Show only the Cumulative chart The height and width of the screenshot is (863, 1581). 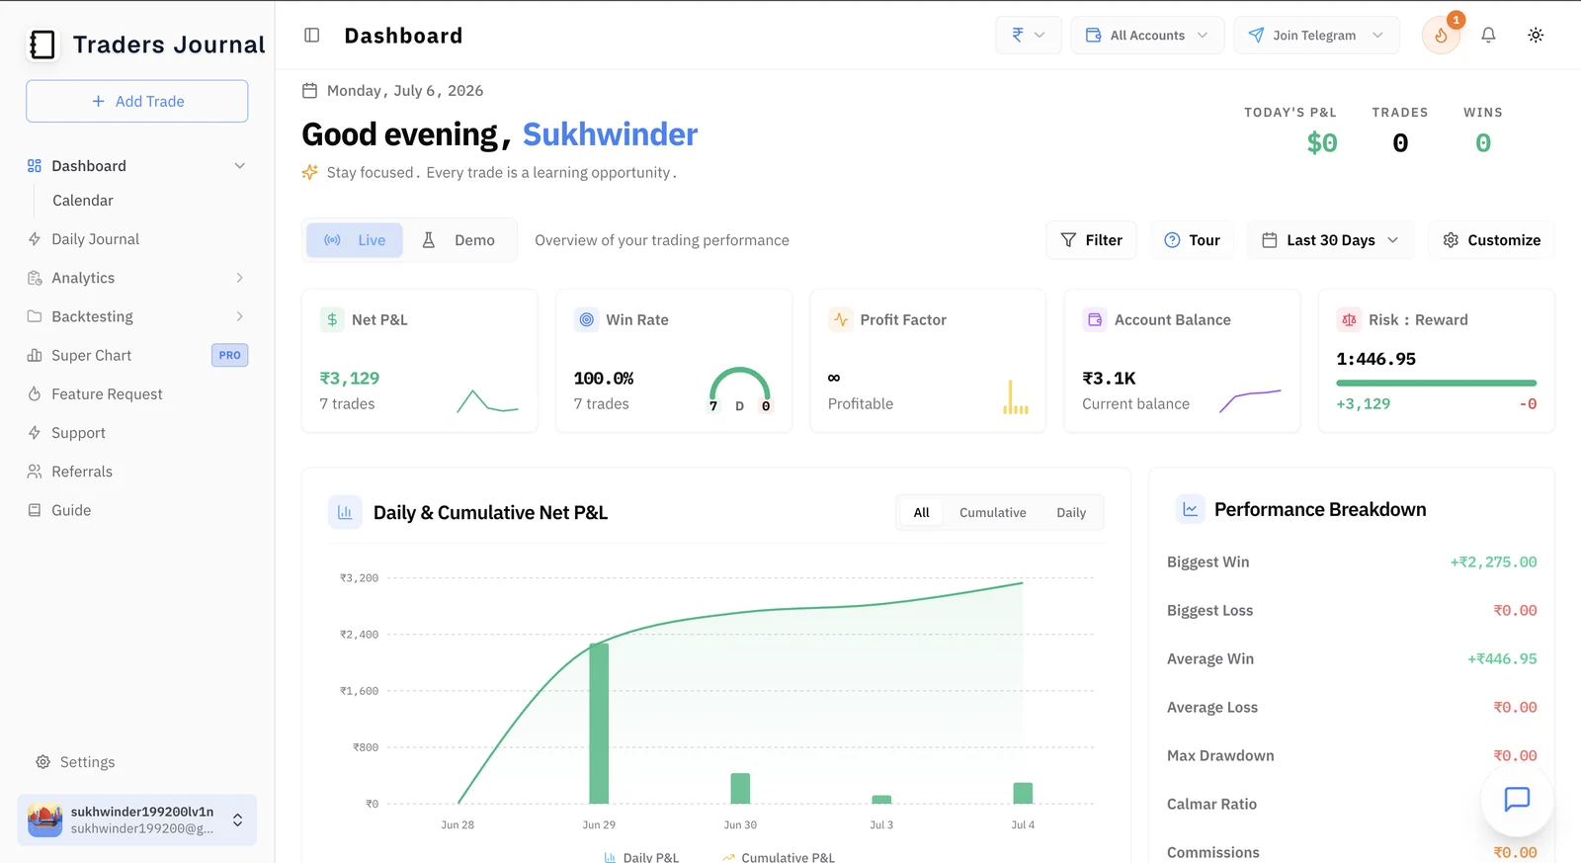(992, 512)
